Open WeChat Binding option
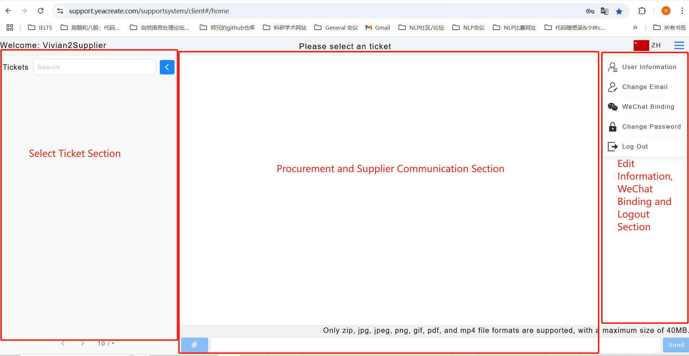 pyautogui.click(x=648, y=107)
